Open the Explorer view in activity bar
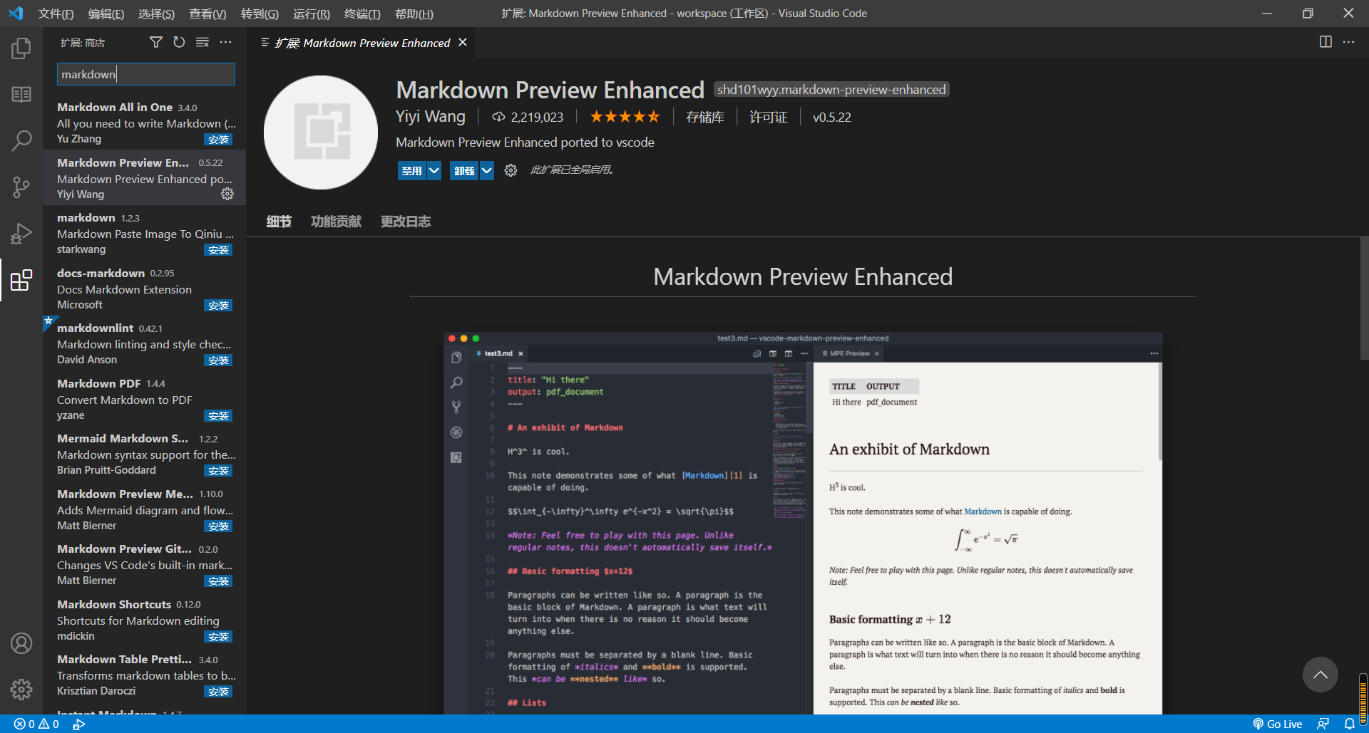Image resolution: width=1369 pixels, height=733 pixels. (21, 48)
